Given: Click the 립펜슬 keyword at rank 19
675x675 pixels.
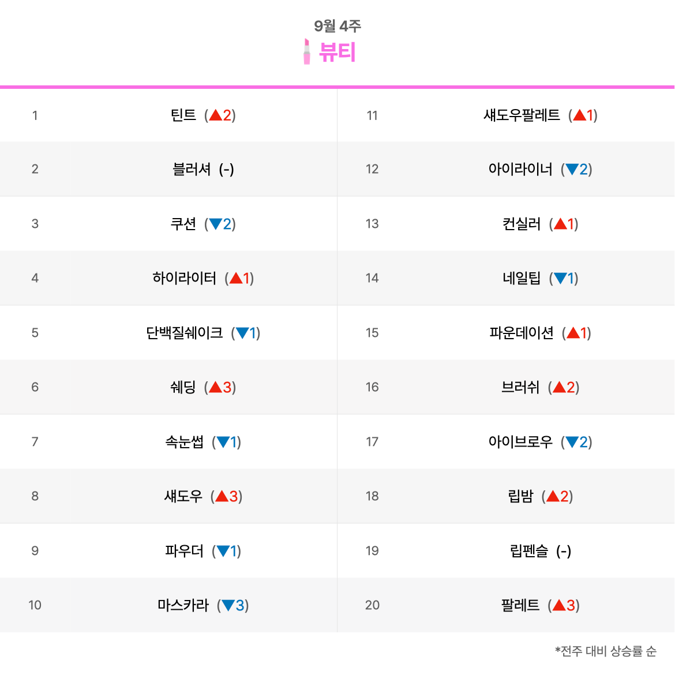Looking at the screenshot, I should (x=529, y=550).
